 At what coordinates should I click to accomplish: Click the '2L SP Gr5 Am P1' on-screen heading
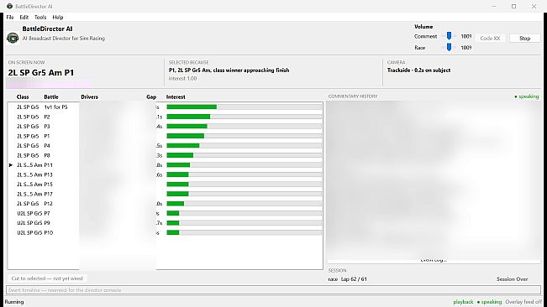(41, 73)
